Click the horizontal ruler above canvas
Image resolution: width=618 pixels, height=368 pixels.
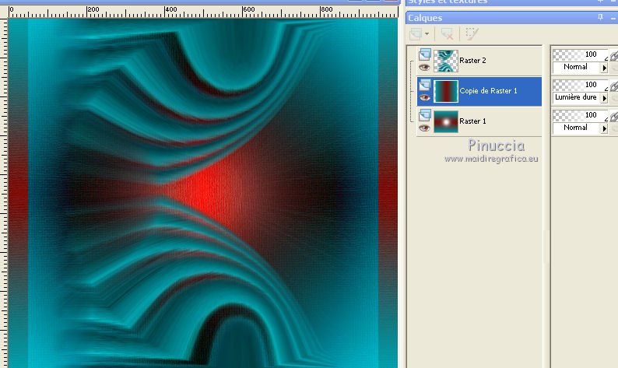coord(203,12)
